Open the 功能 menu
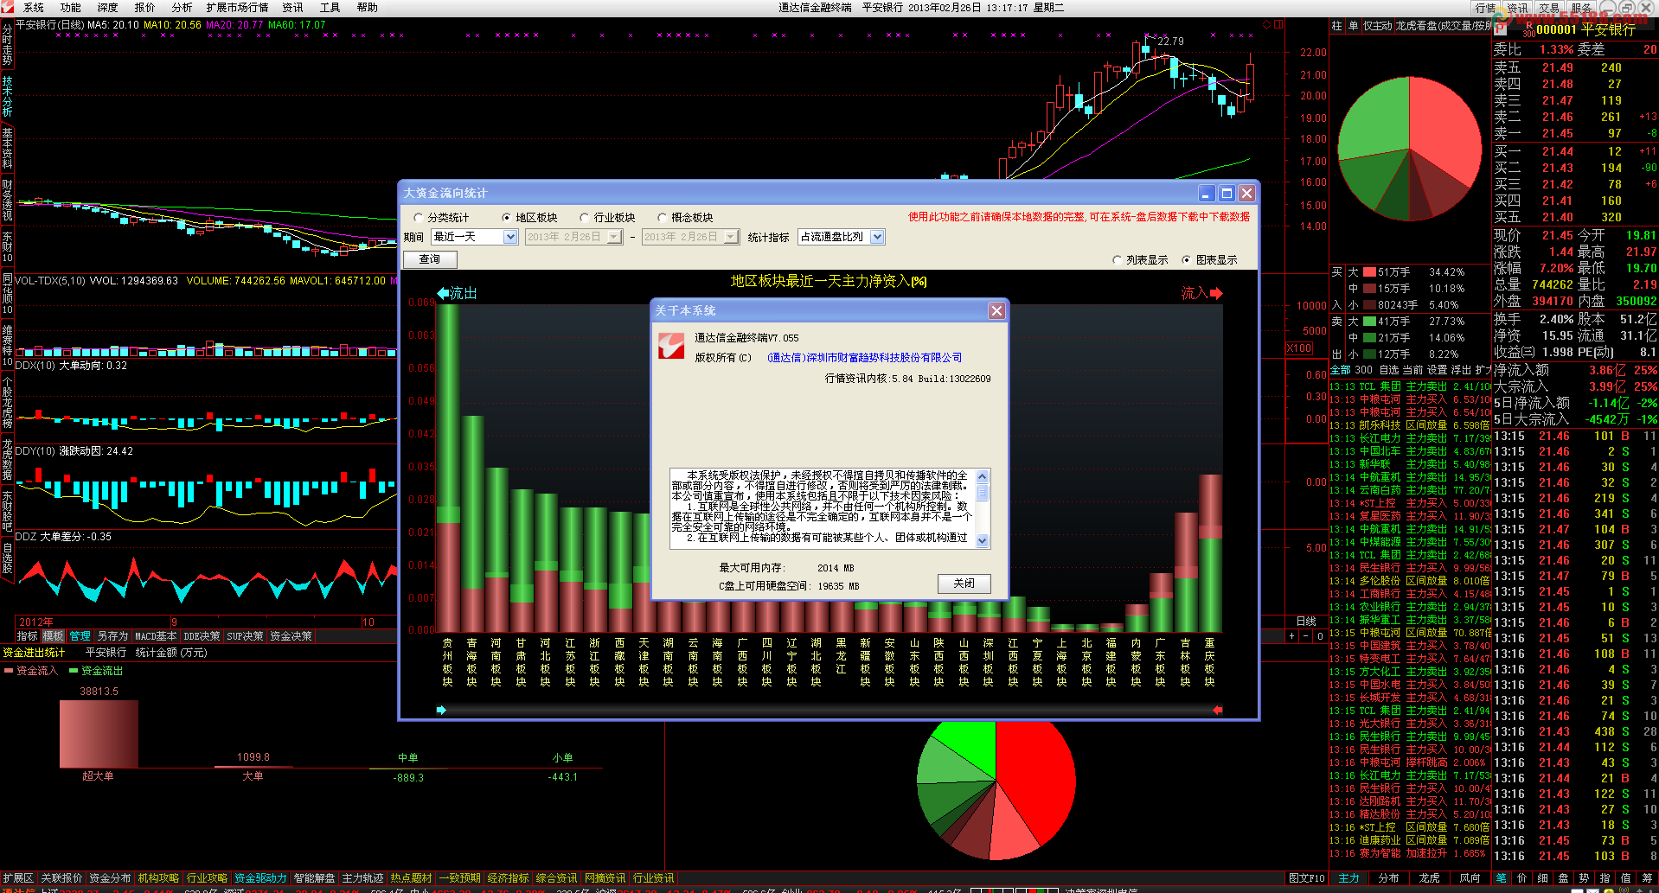The image size is (1659, 893). (71, 8)
